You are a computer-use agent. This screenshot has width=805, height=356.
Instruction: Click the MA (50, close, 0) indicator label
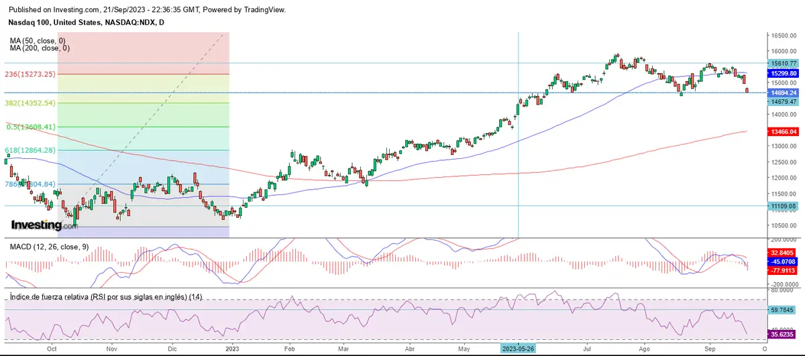coord(39,41)
